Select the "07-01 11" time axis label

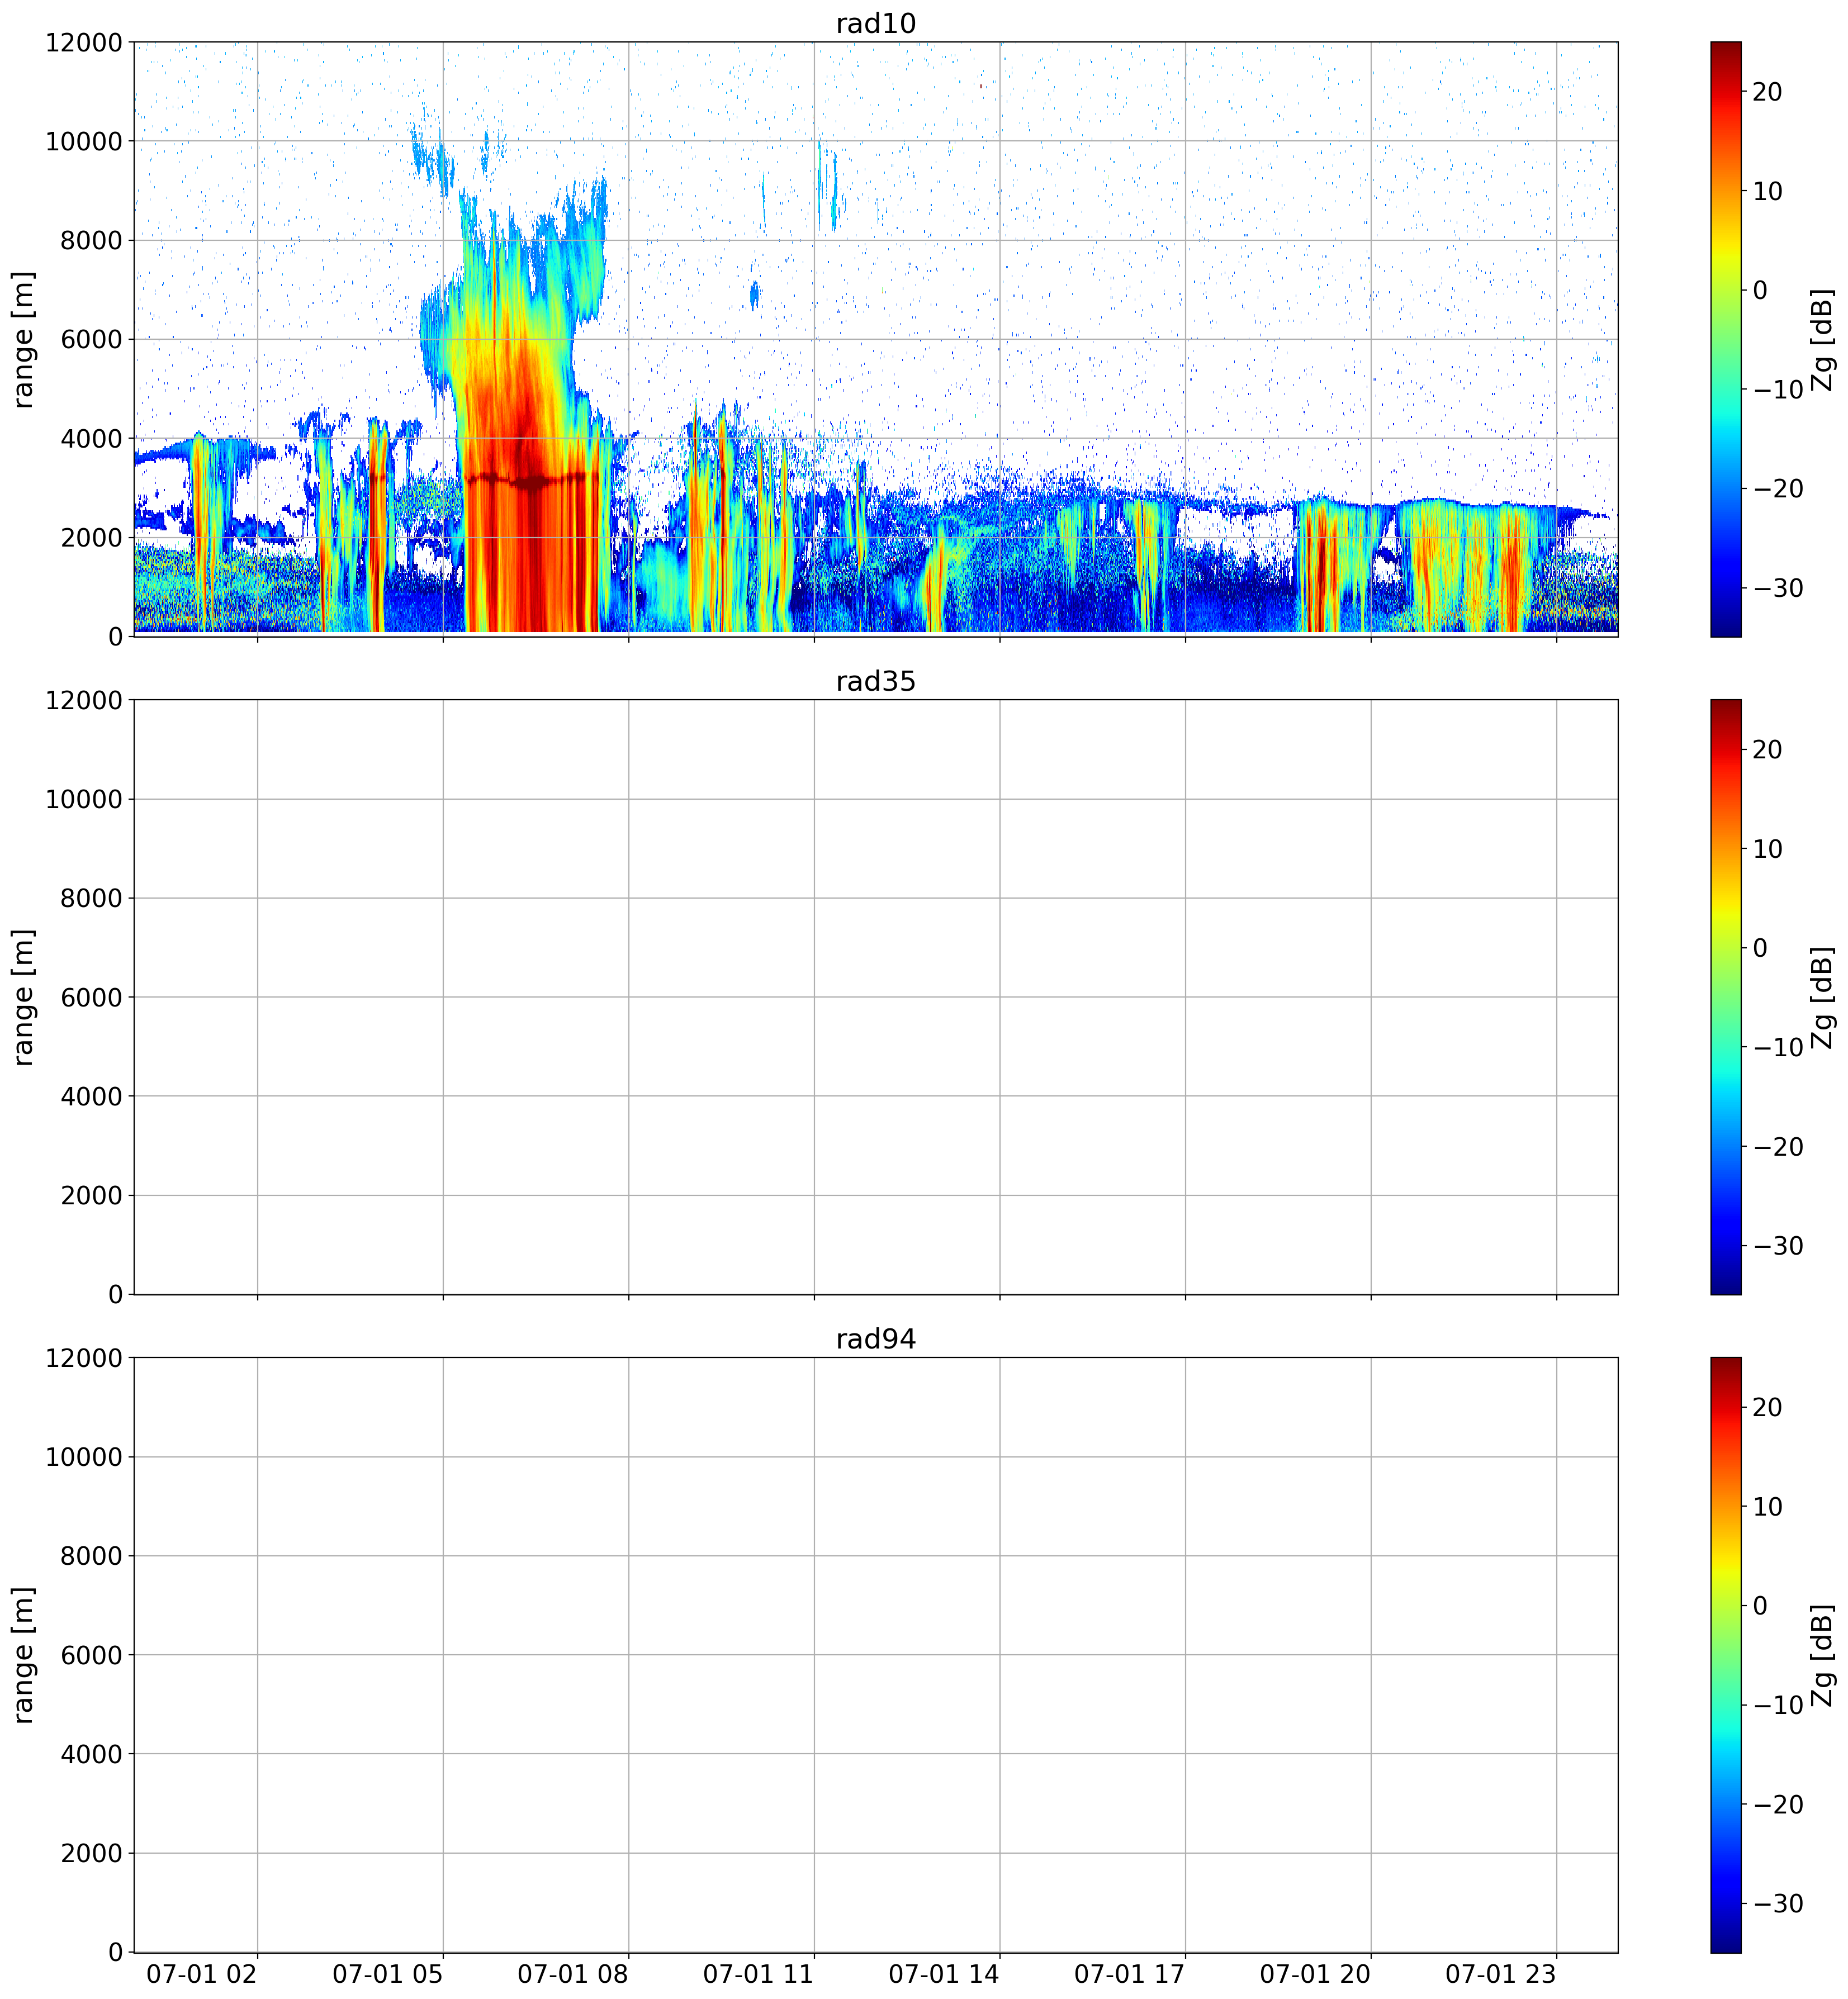click(x=759, y=1974)
